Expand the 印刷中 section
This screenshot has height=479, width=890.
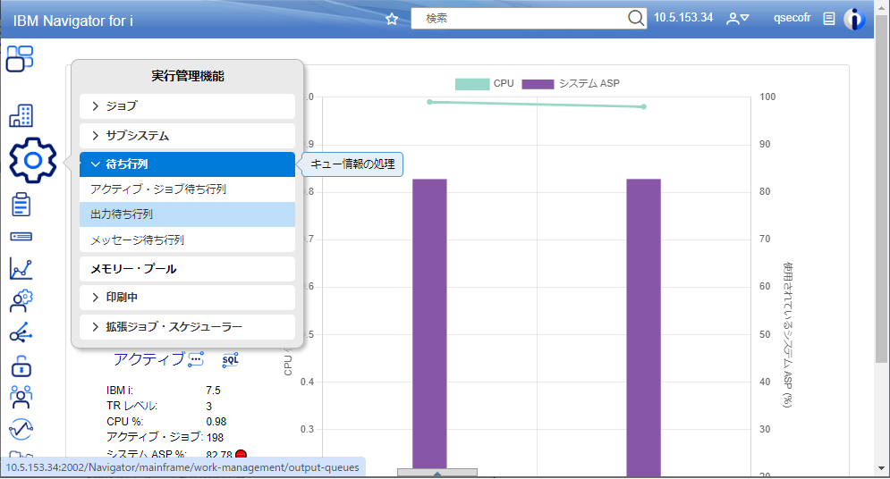(187, 298)
